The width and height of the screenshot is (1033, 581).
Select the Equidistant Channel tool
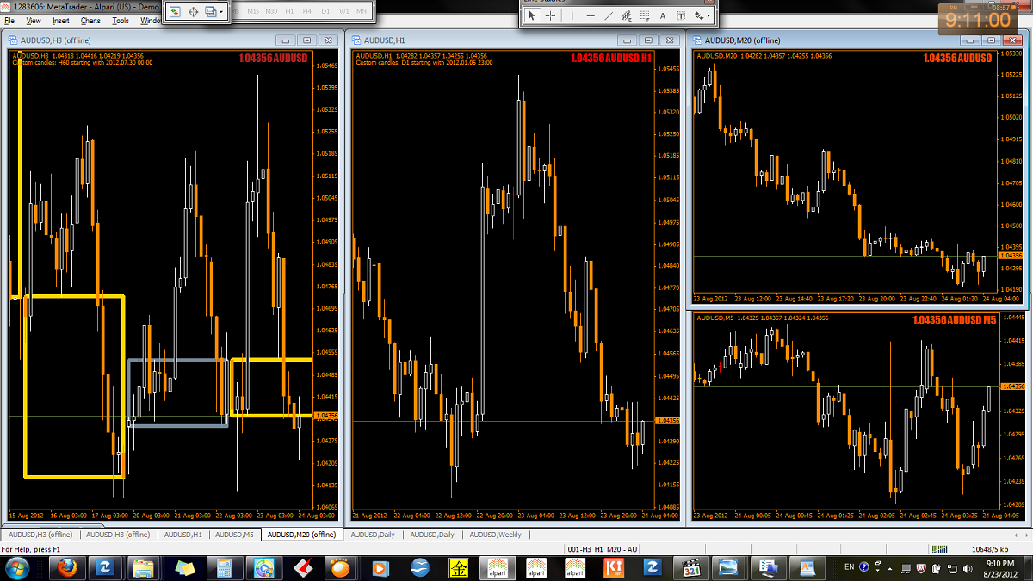[626, 15]
